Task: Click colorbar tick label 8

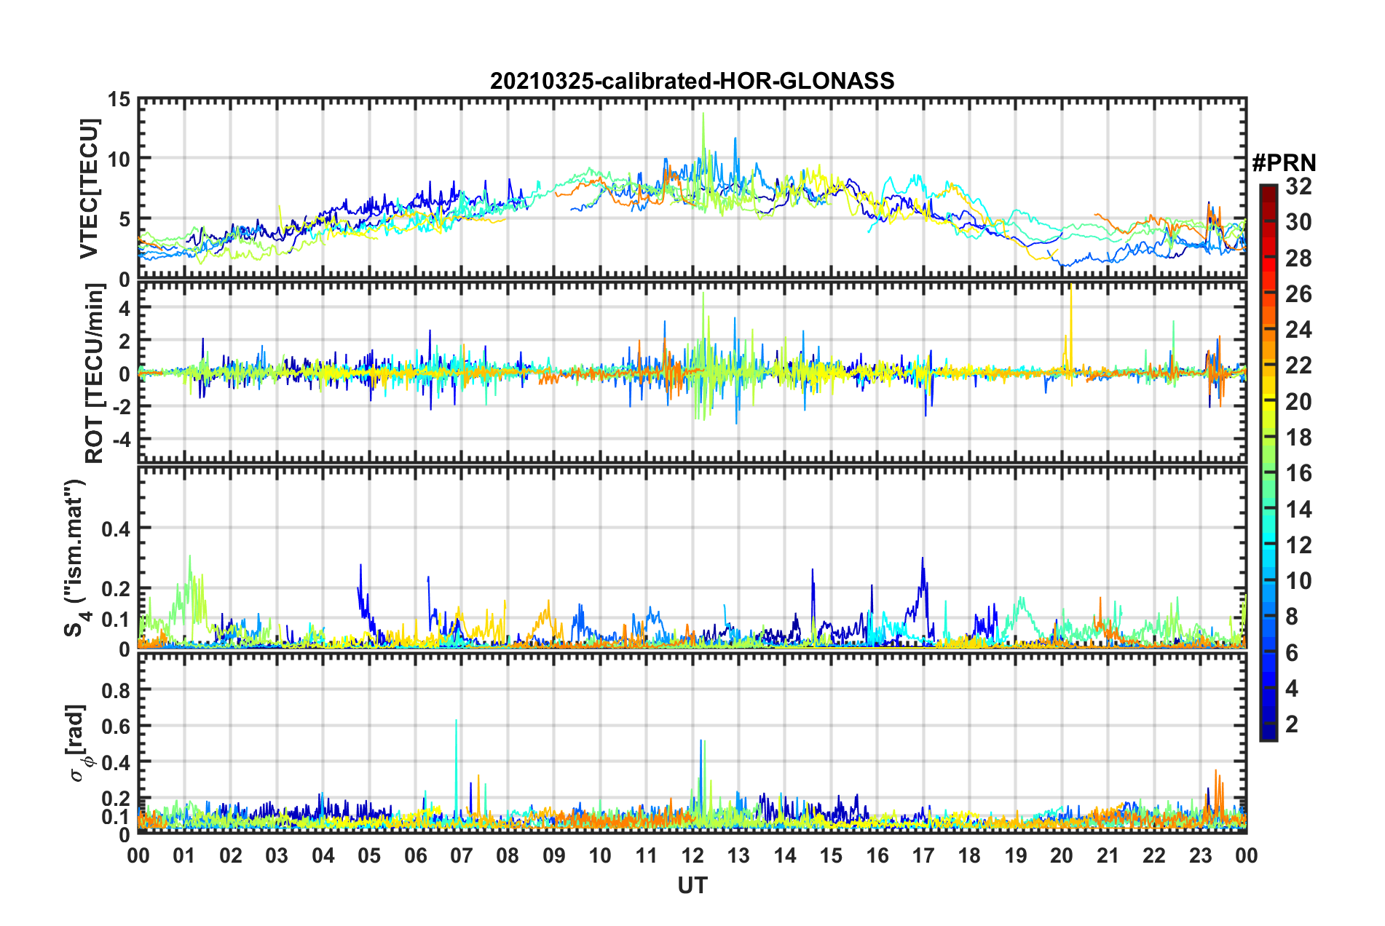Action: (1293, 617)
